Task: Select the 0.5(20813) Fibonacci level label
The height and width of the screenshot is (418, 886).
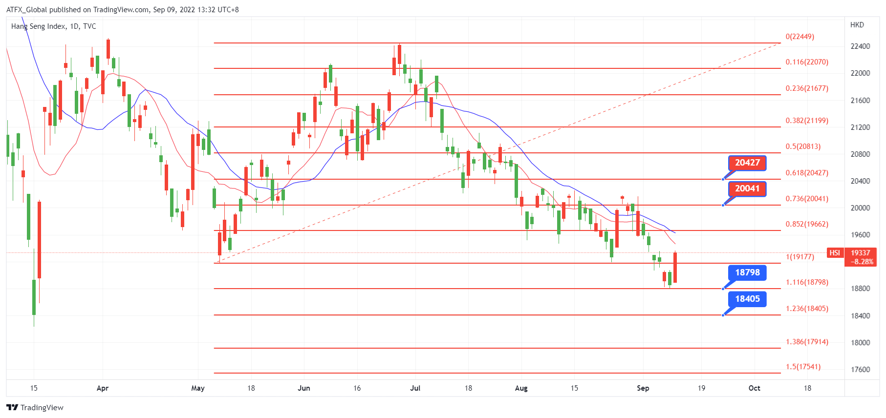Action: point(803,146)
